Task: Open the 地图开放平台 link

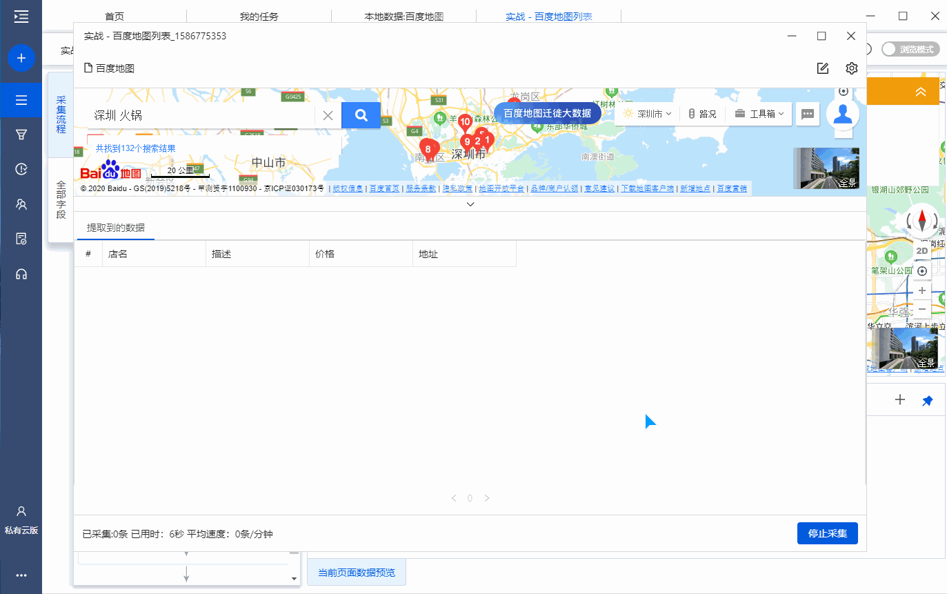Action: click(x=501, y=188)
